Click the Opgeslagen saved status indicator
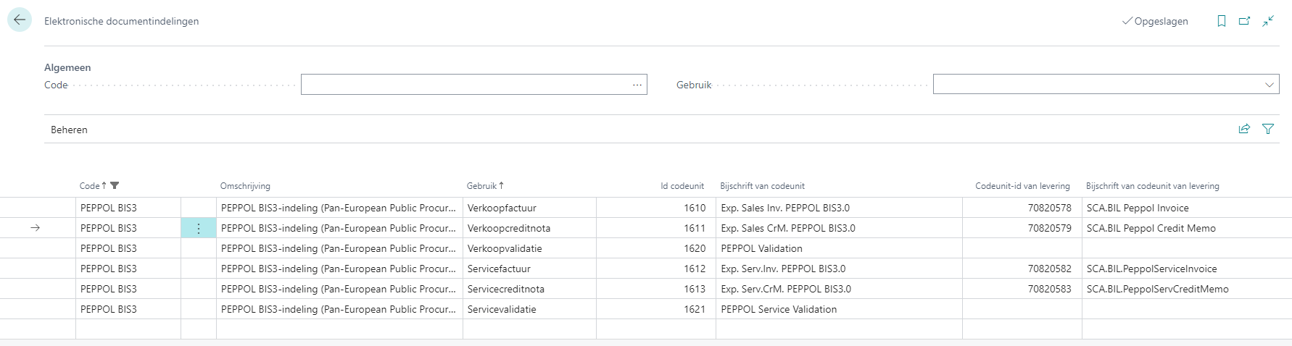 pos(1155,21)
